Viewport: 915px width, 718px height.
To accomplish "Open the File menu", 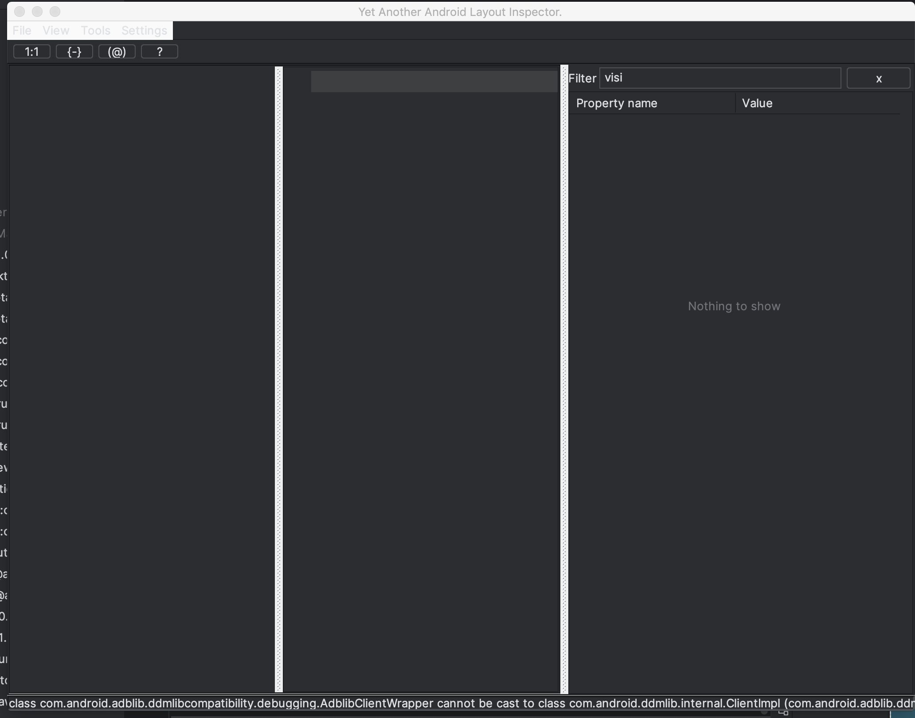I will [22, 30].
